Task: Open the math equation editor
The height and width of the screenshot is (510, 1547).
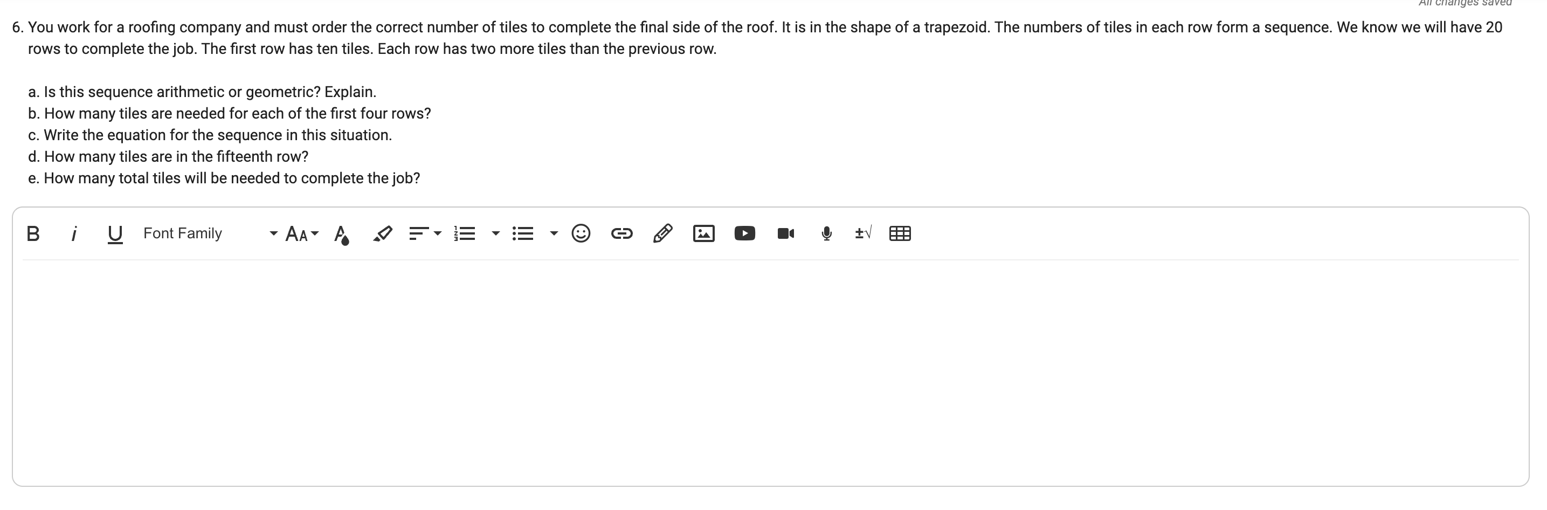Action: point(863,232)
